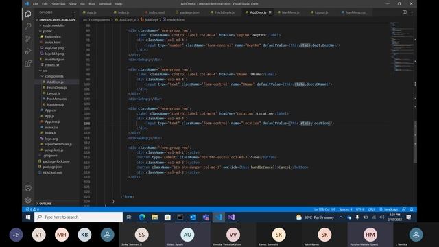Open the Source Control view
This screenshot has width=439, height=247.
28,38
